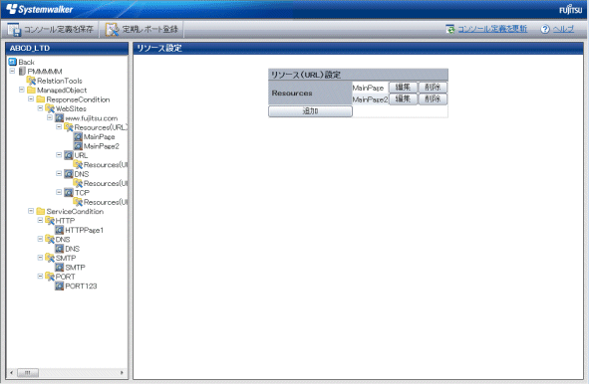
Task: Click the HTTP settings folder icon
Action: point(50,221)
